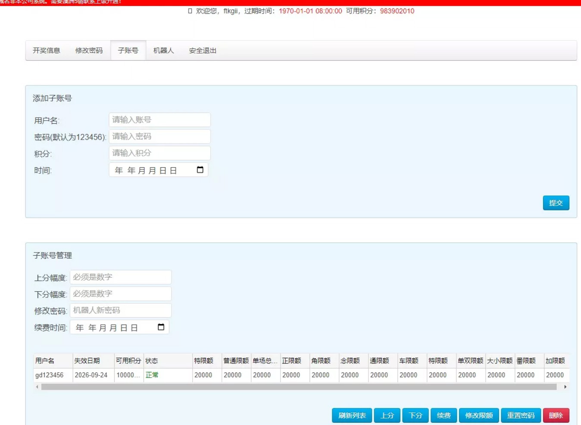
Task: Click right arrow of table horizontal scrollbar
Action: click(x=565, y=387)
